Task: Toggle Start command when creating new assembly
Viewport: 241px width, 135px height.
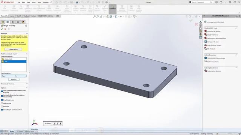Action: 2,91
